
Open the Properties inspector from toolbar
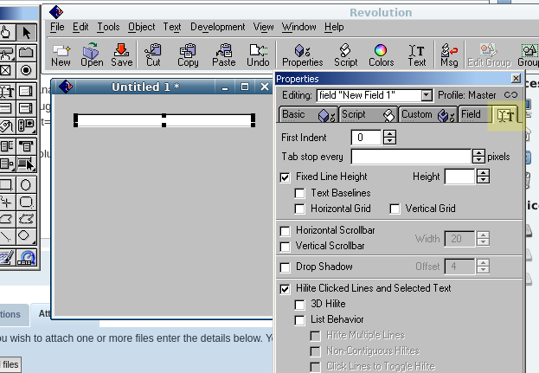303,55
